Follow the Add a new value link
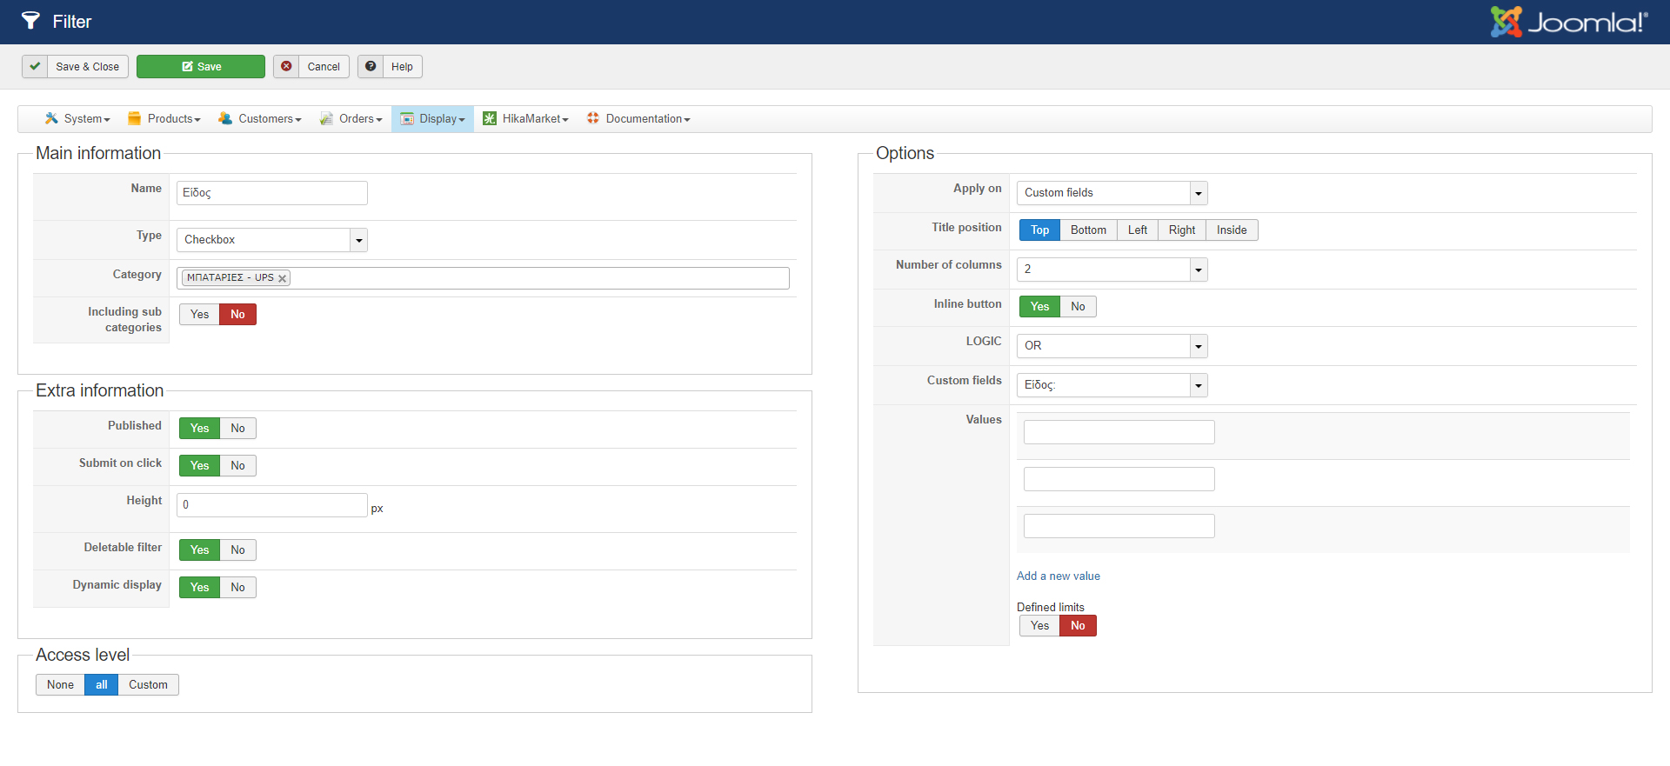This screenshot has height=766, width=1670. point(1059,576)
